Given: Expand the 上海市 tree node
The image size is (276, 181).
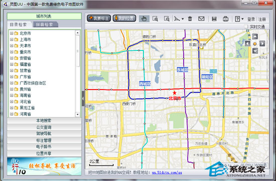Looking at the screenshot, I should coord(12,39).
